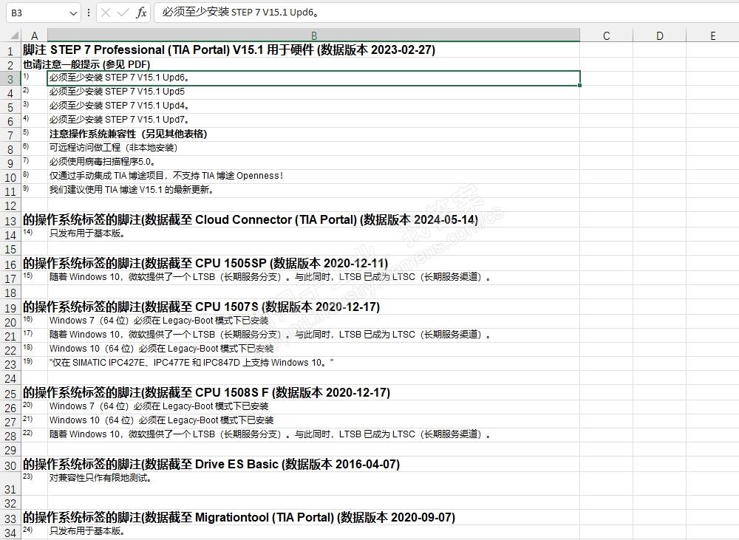Click the cell '必须使用病毒扫描程序5.0。'
Viewport: 739px width, 540px height.
click(x=313, y=162)
